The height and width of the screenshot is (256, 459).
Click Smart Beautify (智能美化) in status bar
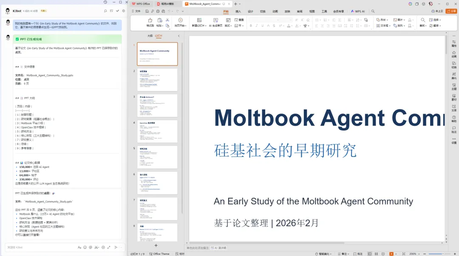323,253
